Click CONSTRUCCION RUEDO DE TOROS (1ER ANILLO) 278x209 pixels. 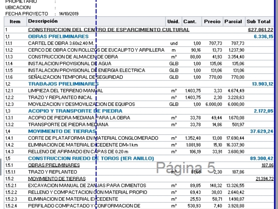pyautogui.click(x=91, y=158)
